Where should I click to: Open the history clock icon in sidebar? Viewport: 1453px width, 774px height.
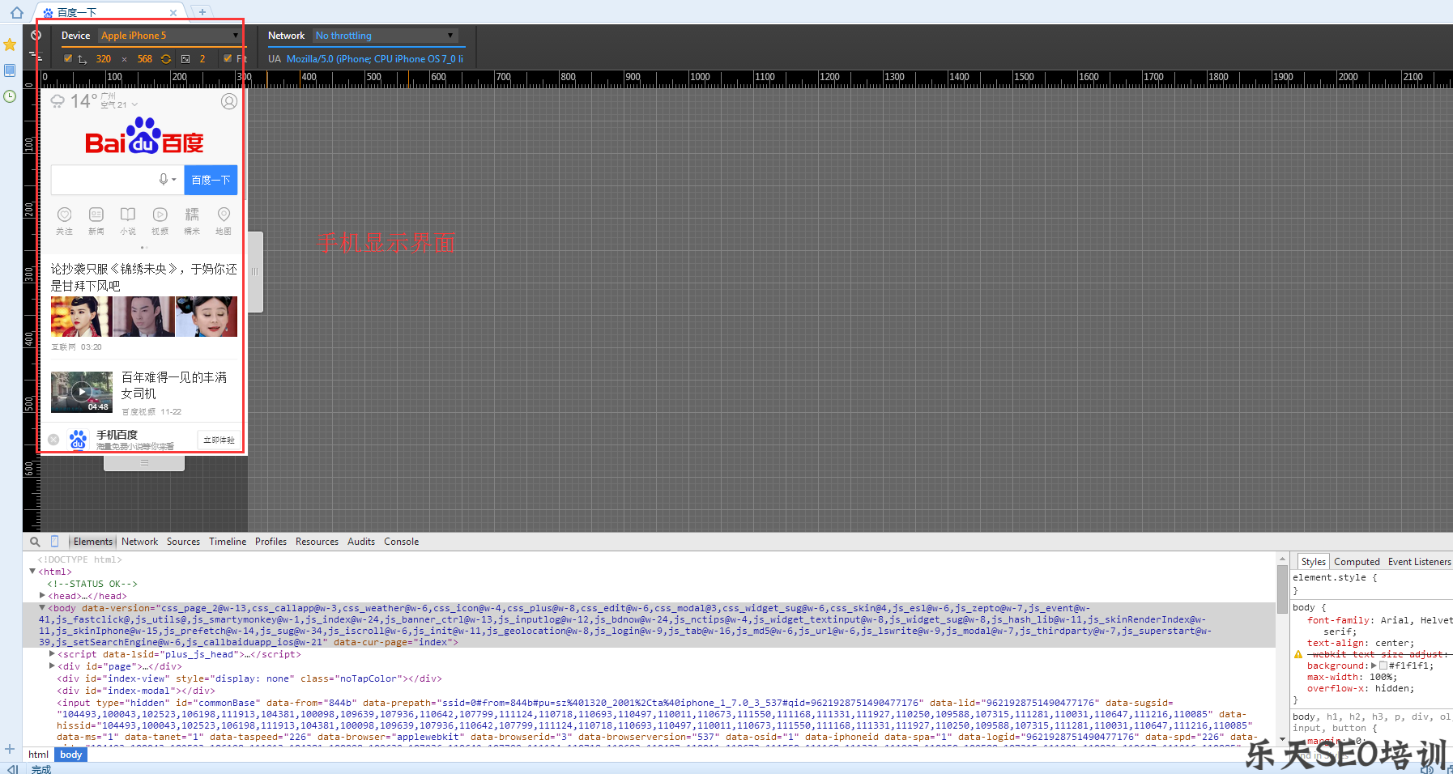point(10,96)
